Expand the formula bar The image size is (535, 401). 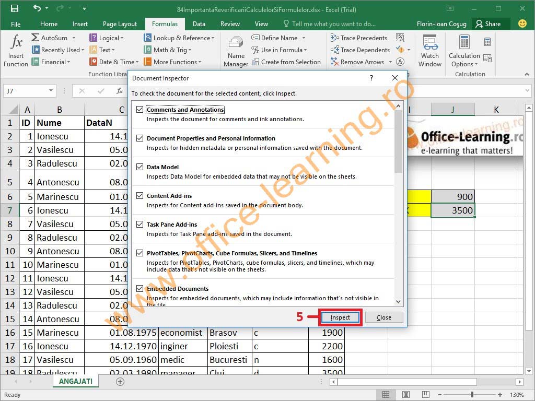pos(528,91)
